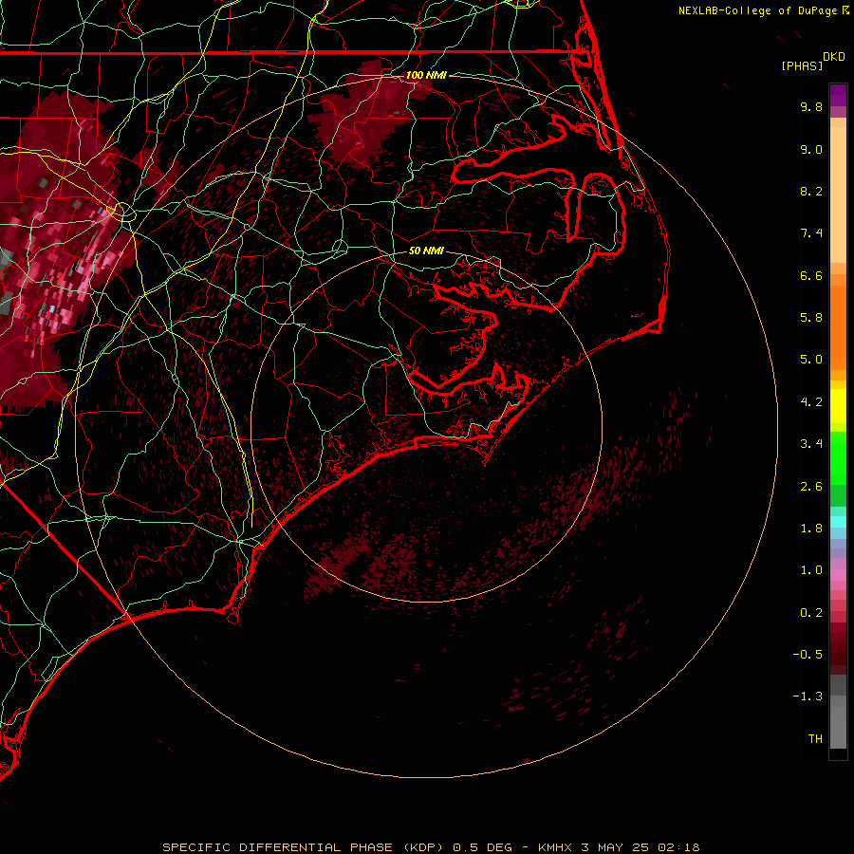
Task: Click the 100 NMI range ring label
Action: coord(426,75)
